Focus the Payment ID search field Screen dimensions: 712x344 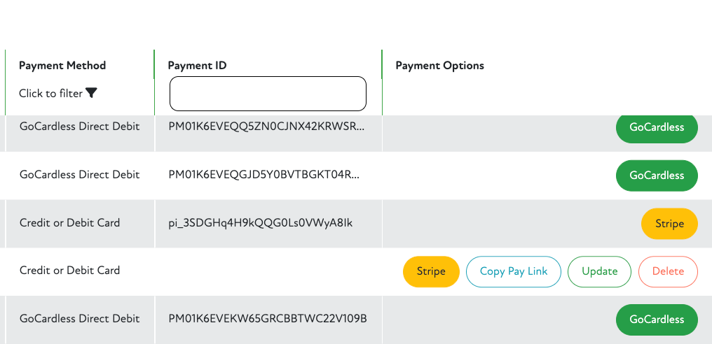click(x=268, y=94)
